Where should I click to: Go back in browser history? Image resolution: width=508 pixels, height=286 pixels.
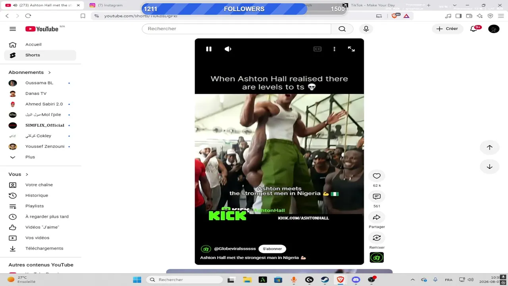[x=7, y=16]
